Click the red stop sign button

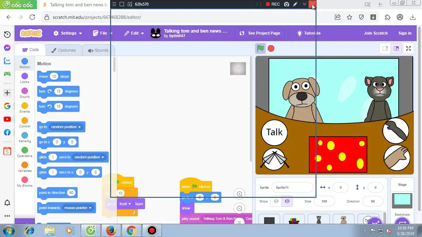coord(271,49)
